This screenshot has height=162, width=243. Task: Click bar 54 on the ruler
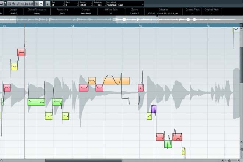click(72, 25)
